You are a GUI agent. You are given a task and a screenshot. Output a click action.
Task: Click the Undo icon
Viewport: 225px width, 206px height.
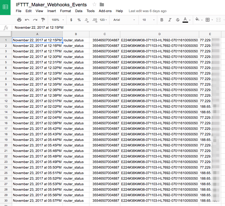coord(27,20)
